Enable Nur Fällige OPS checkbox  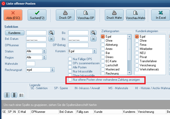coord(70,59)
